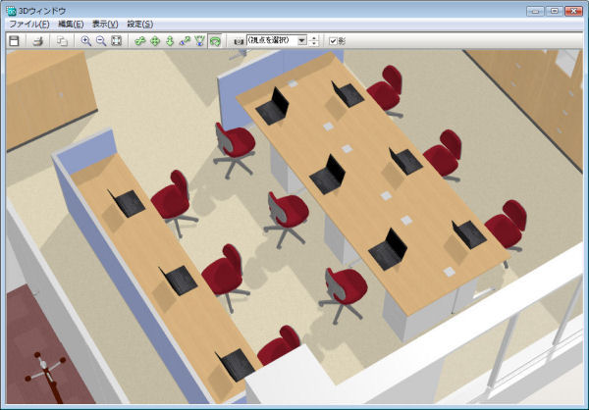Zoom in with the magnifier plus icon
The image size is (589, 410).
(86, 41)
